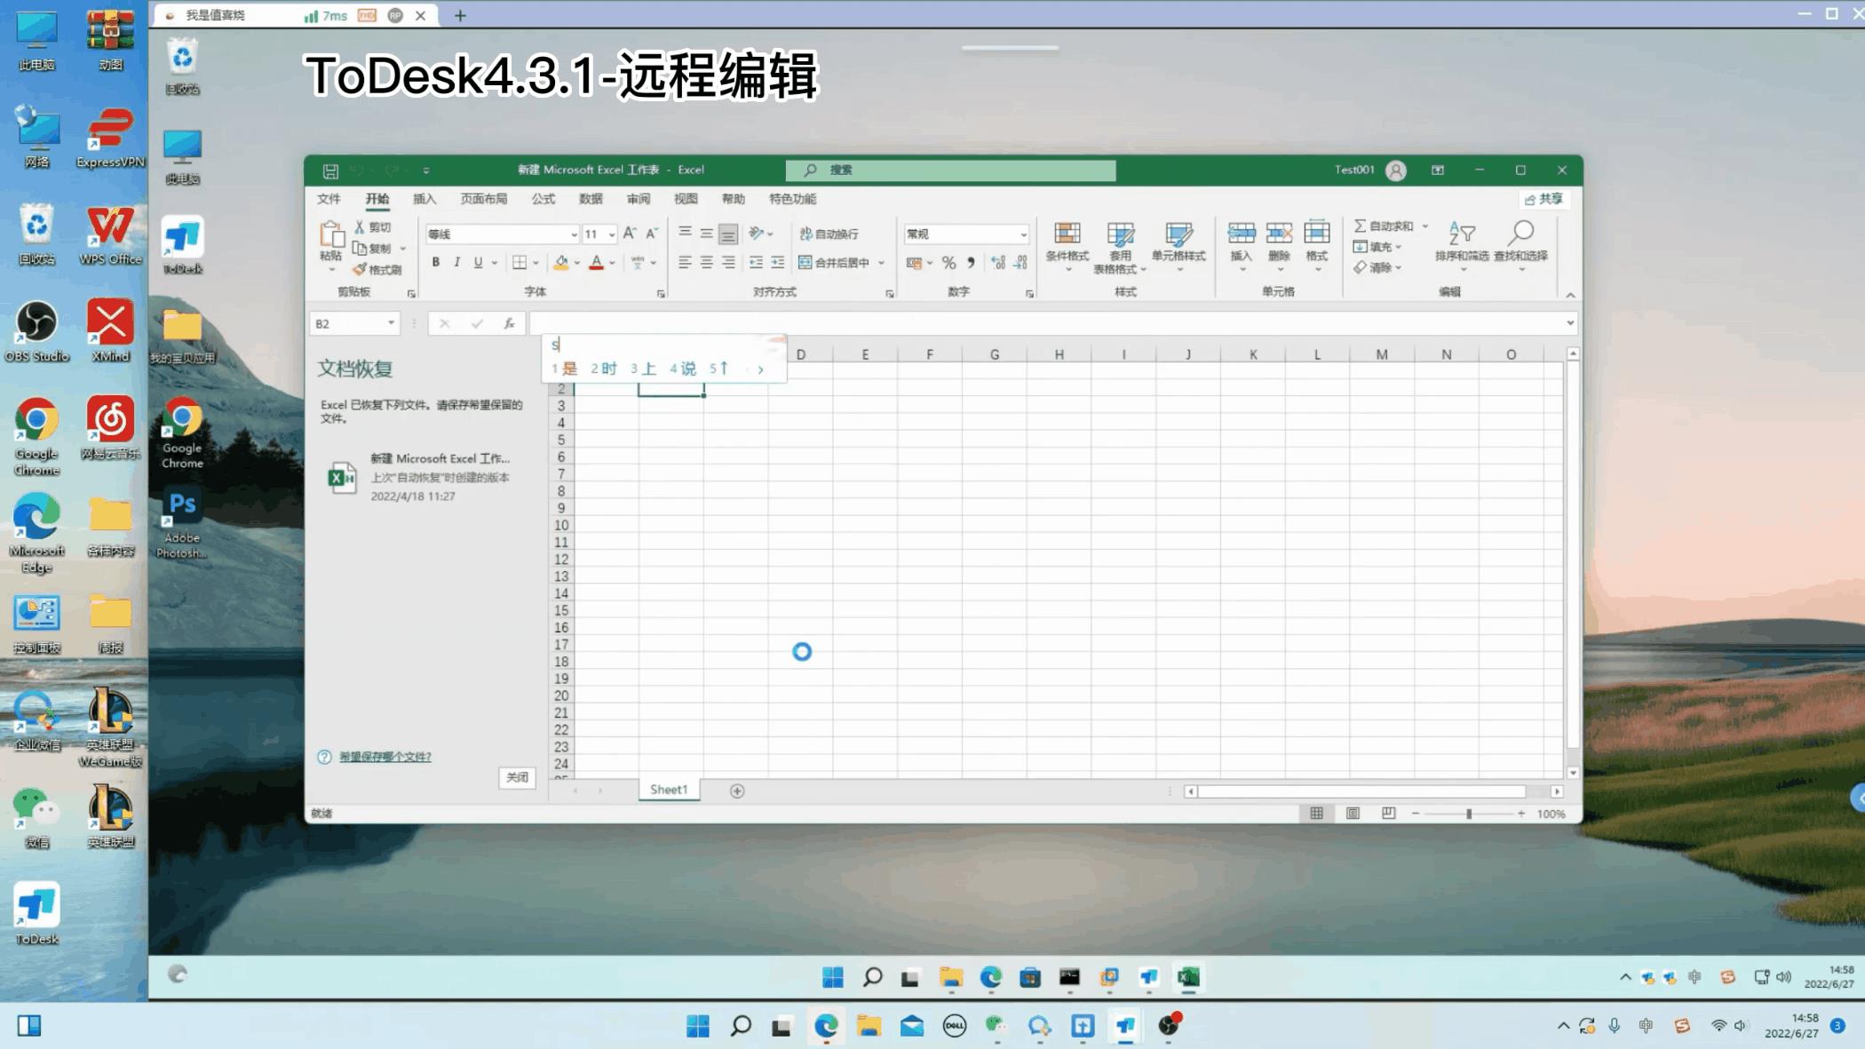Screen dimensions: 1865x1049
Task: Switch to 公式 Formulas tab
Action: tap(544, 199)
